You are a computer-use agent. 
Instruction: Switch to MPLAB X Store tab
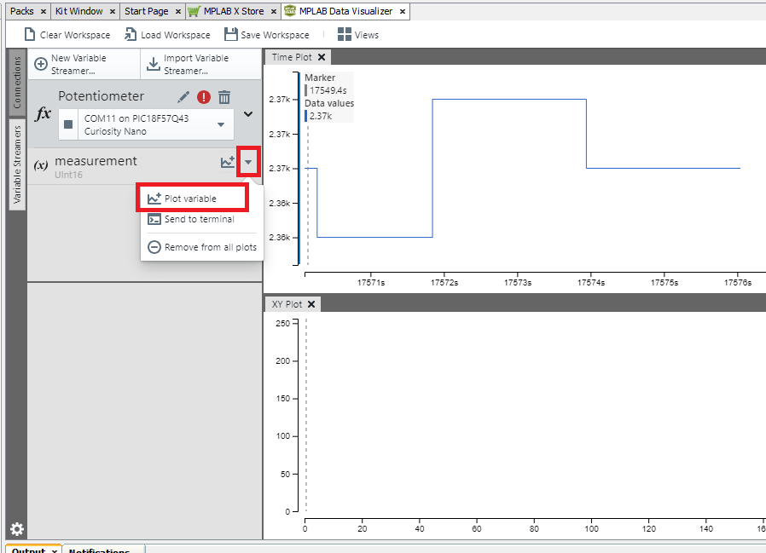click(234, 11)
